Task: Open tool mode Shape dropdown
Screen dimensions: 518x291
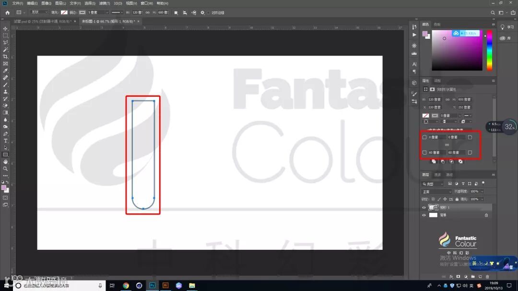Action: (39, 12)
